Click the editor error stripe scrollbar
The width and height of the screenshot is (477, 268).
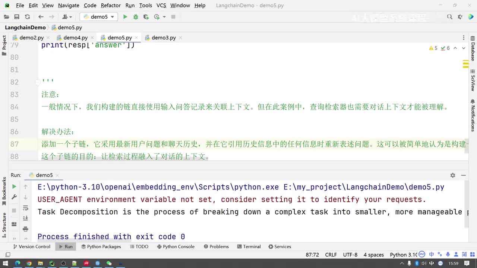point(466,102)
